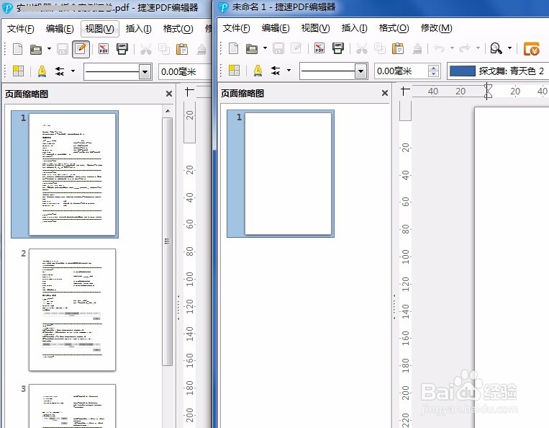The width and height of the screenshot is (549, 428).
Task: Open arrow style dropdown in untitled window
Action: click(x=289, y=71)
